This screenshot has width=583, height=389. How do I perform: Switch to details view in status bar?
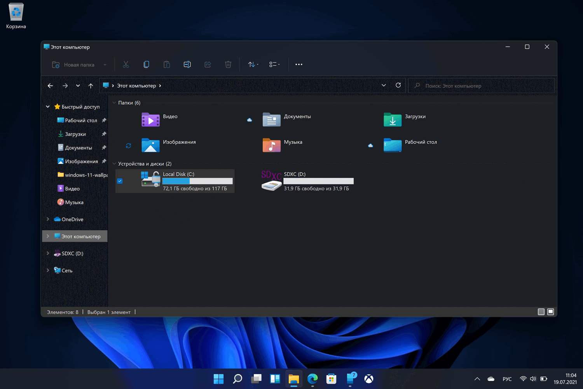click(541, 312)
